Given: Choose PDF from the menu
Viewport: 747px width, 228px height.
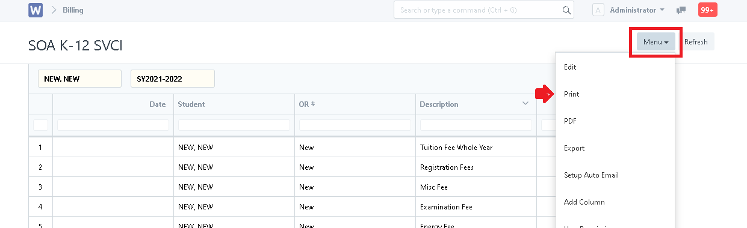Looking at the screenshot, I should 615,121.
